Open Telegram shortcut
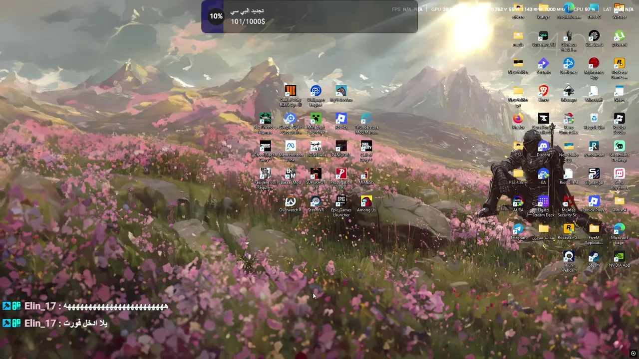This screenshot has height=359, width=639. tap(518, 228)
